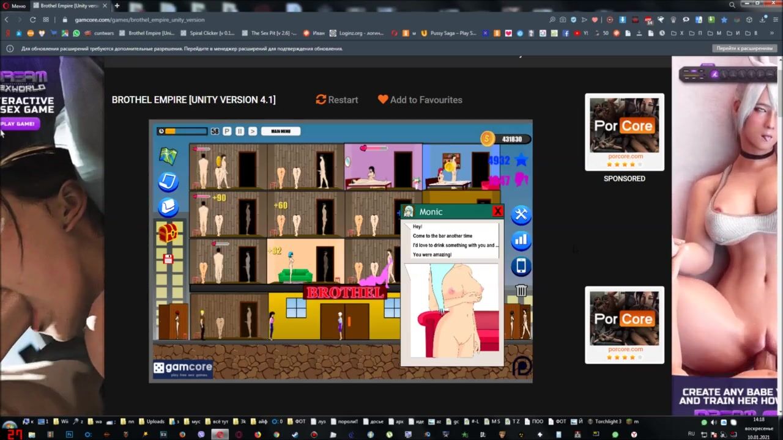Click the info icon in extensions notification bar
783x440 pixels.
point(10,48)
